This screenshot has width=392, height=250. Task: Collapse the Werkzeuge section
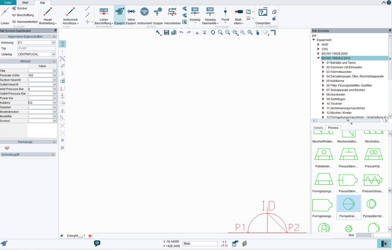click(54, 142)
